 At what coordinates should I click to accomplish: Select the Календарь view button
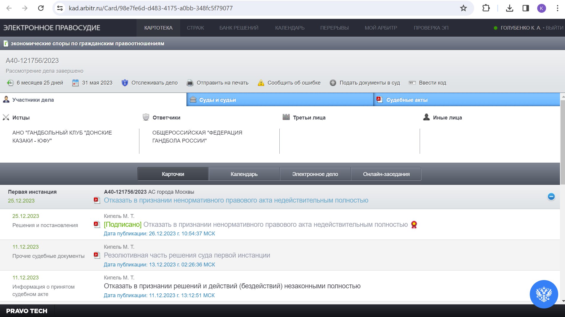(x=244, y=174)
